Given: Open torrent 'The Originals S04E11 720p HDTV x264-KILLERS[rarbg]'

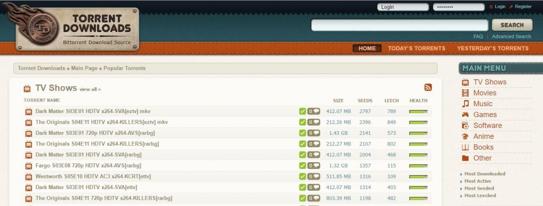Looking at the screenshot, I should pyautogui.click(x=104, y=199).
